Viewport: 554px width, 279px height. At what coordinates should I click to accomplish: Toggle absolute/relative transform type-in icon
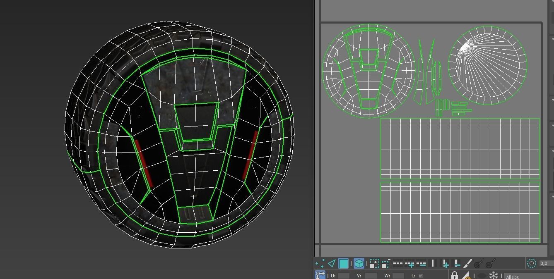tap(320, 274)
